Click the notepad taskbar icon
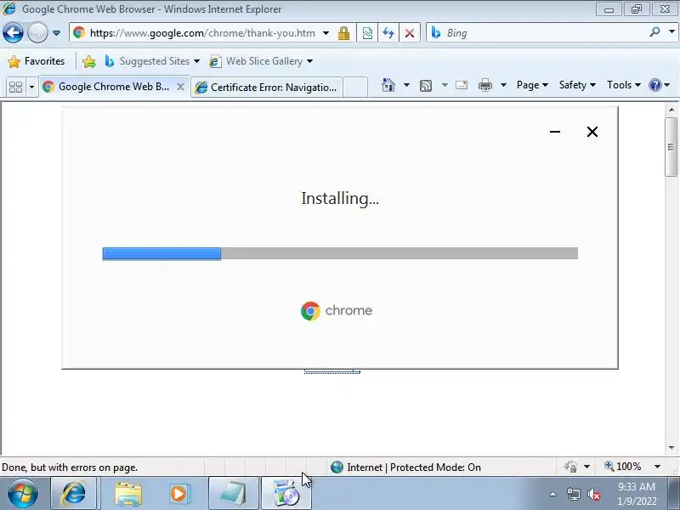This screenshot has width=680, height=510. [x=233, y=493]
